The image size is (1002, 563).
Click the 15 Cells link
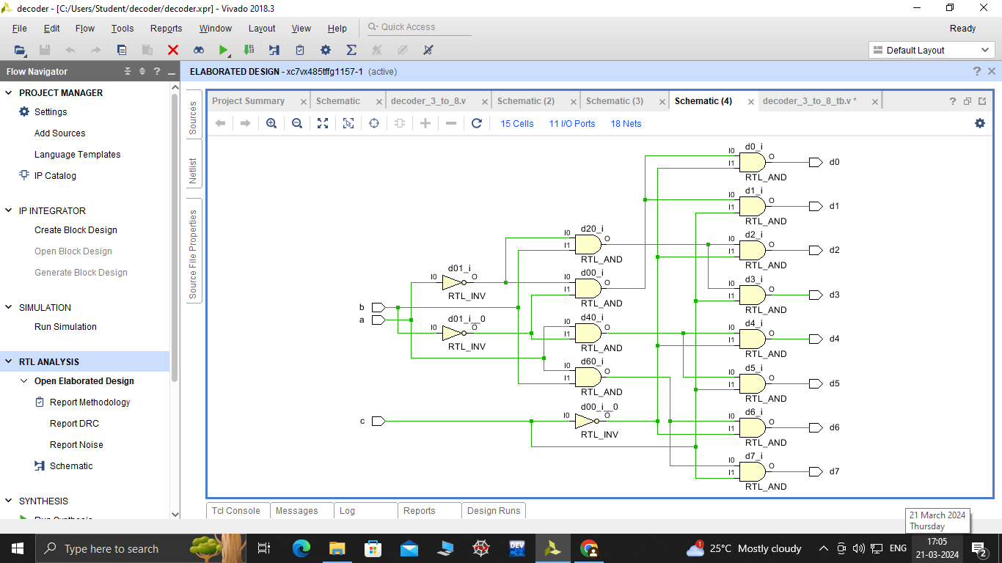coord(517,124)
